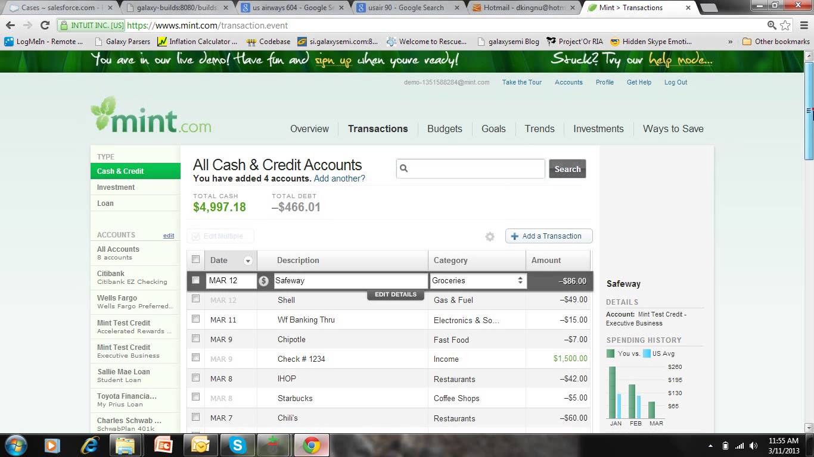Tick the Starbucks transaction checkbox
This screenshot has width=814, height=457.
click(x=195, y=397)
